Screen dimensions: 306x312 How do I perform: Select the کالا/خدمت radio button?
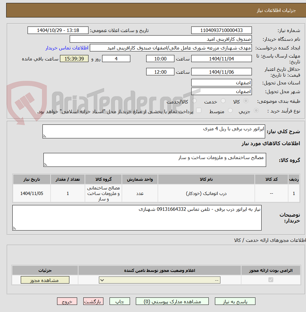click(194, 101)
